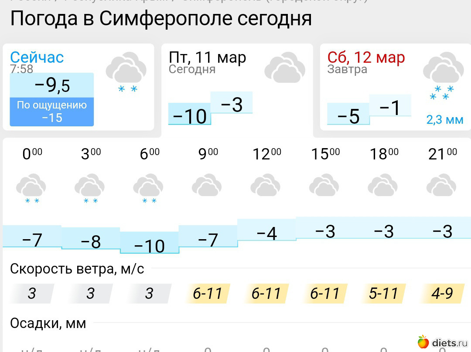This screenshot has height=352, width=471.
Task: Click the snow cloud icon under 0:00
Action: [x=31, y=189]
